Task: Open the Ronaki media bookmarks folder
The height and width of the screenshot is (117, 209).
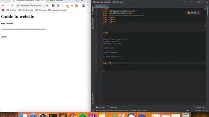Action: click(26, 10)
